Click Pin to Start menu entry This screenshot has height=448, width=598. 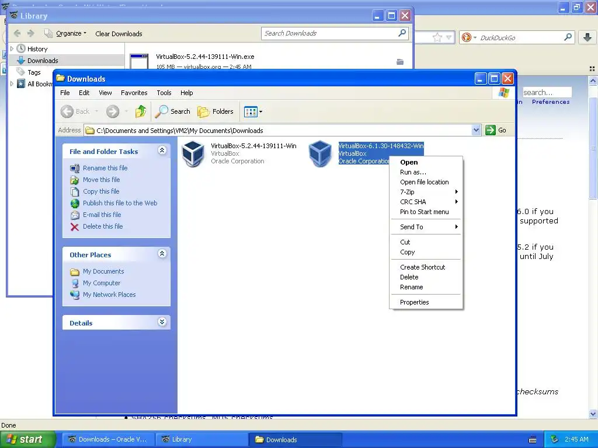click(424, 212)
